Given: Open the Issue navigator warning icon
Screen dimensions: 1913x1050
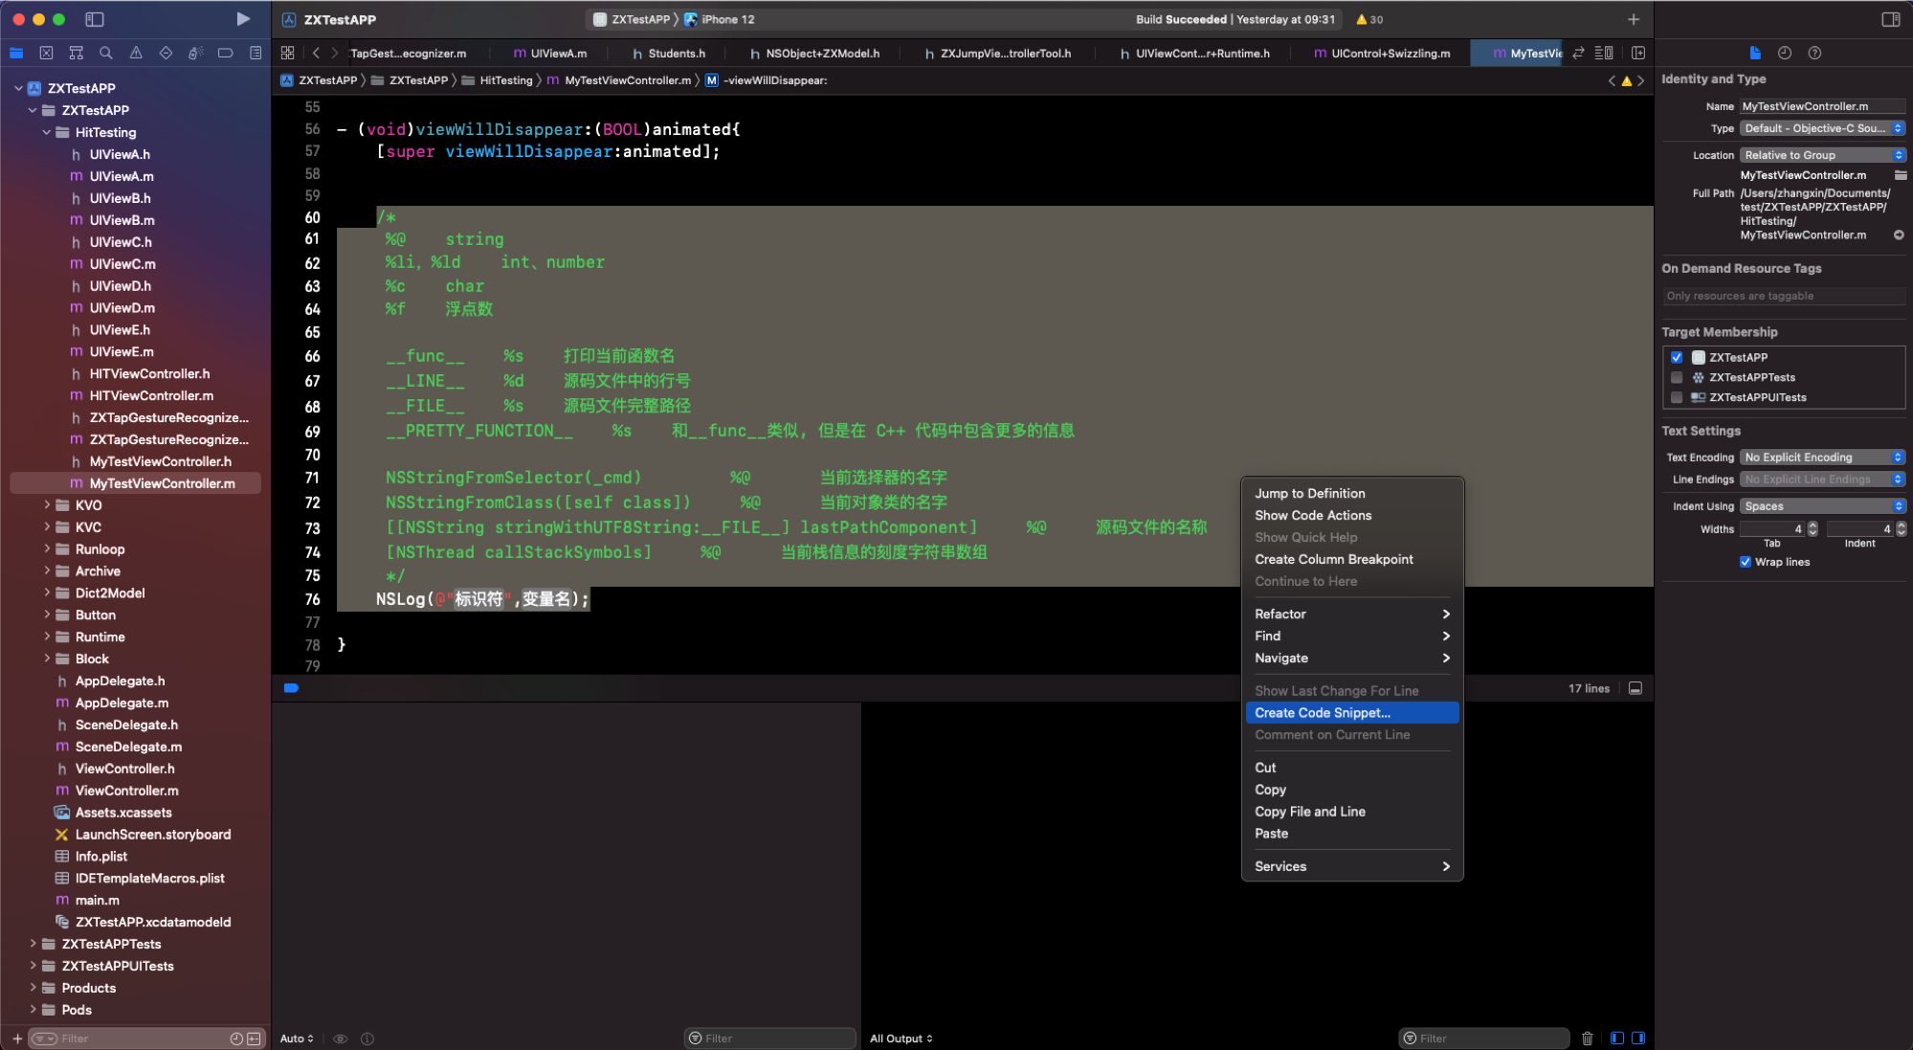Looking at the screenshot, I should [136, 53].
